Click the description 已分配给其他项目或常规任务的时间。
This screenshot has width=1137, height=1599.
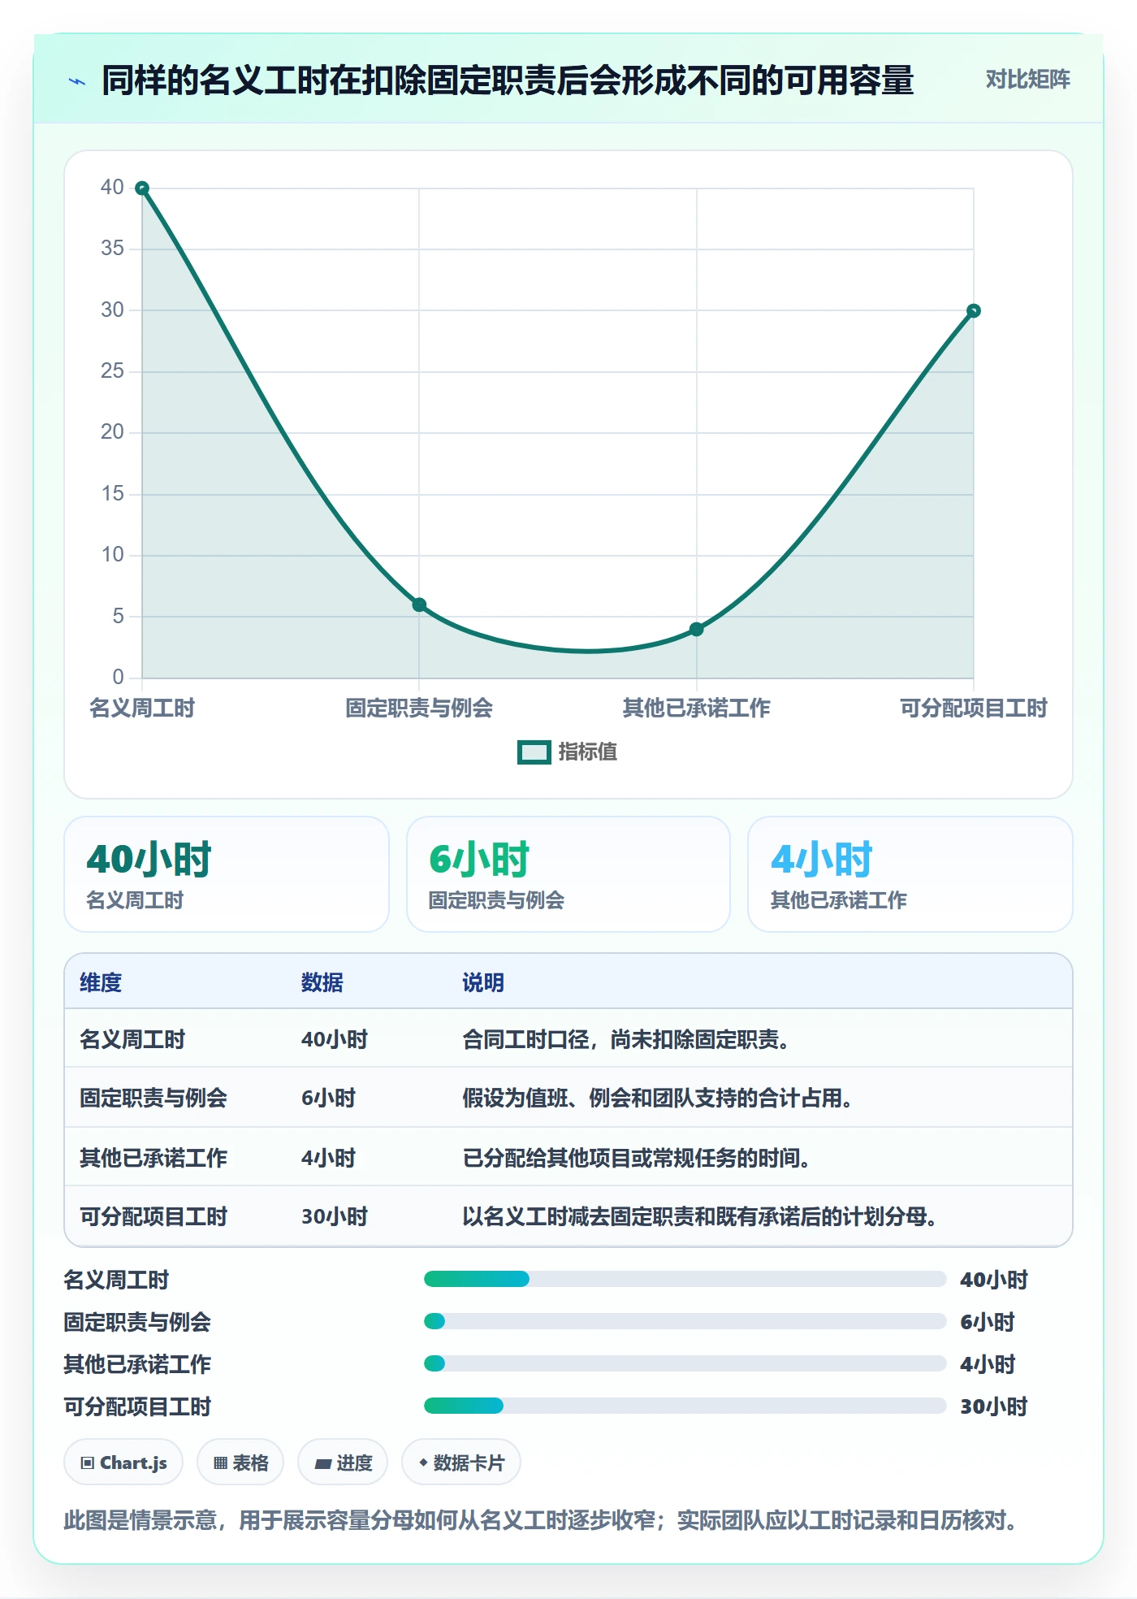pyautogui.click(x=637, y=1158)
